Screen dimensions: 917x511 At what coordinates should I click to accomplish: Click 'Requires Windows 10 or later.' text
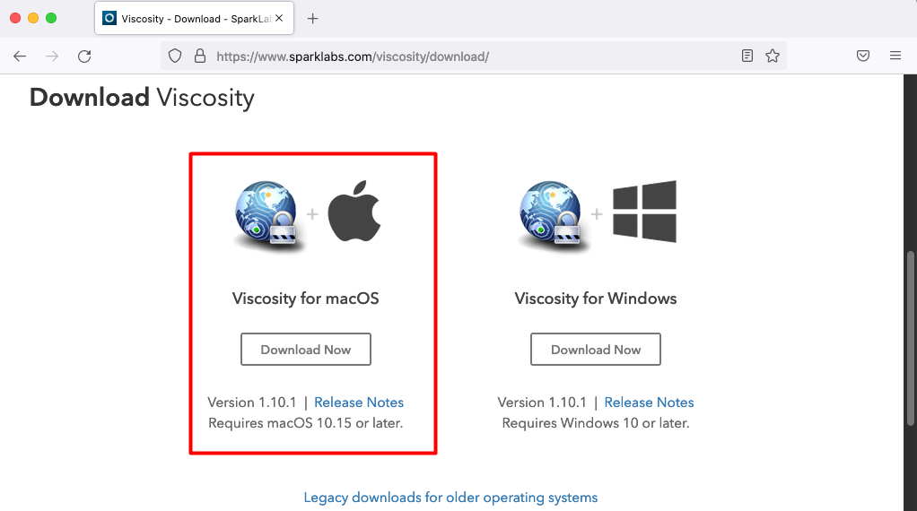coord(596,423)
